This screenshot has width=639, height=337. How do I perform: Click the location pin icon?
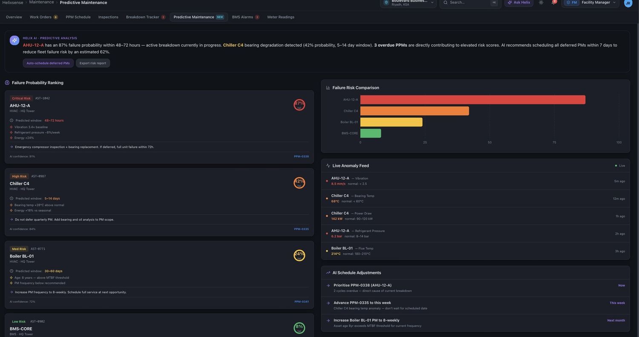[386, 3]
